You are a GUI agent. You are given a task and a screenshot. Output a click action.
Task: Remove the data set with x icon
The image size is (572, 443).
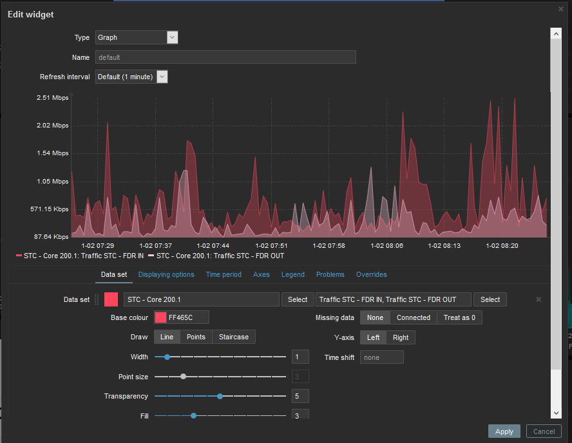(x=539, y=299)
